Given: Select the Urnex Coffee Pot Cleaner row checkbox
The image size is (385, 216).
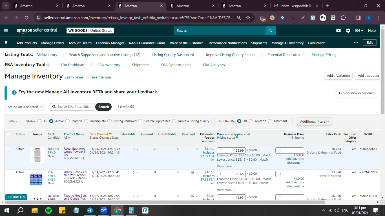Looking at the screenshot, I should [x=8, y=172].
